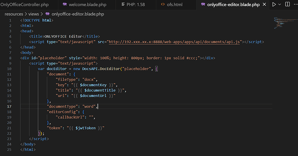Click the resources breadcrumb segment
Screen dimensions: 298x156
point(14,14)
